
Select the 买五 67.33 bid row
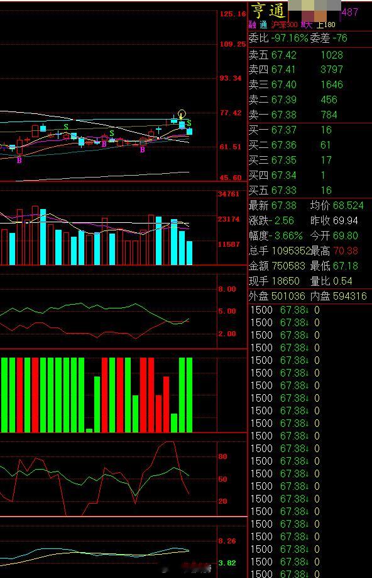[291, 191]
